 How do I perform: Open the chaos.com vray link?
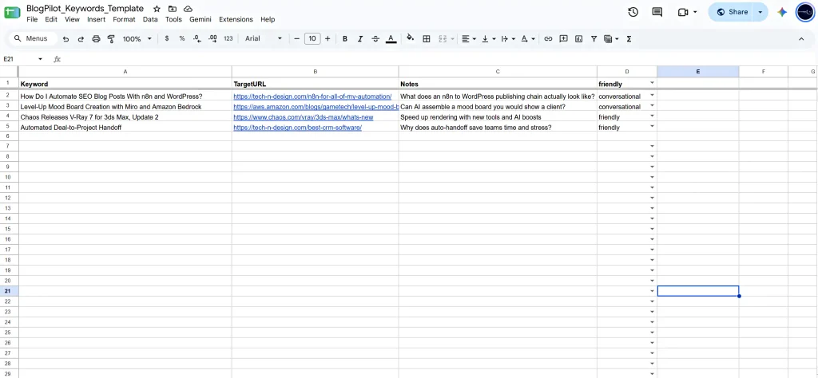coord(303,117)
